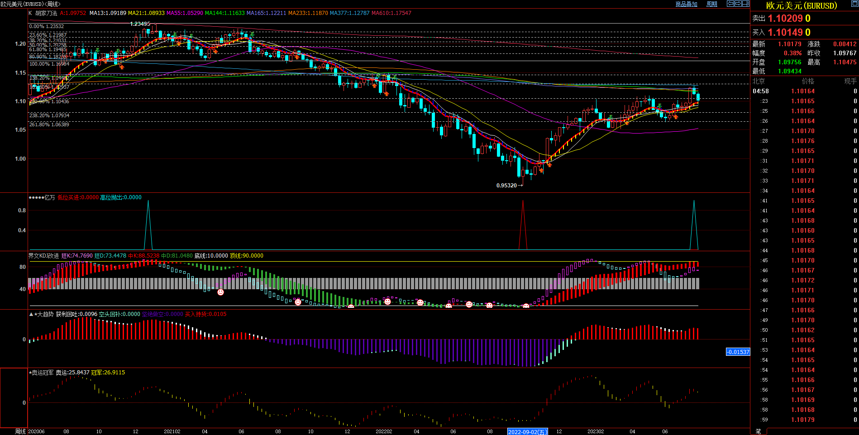Select the 大趋势 indicator title
859x435 pixels.
coord(45,314)
